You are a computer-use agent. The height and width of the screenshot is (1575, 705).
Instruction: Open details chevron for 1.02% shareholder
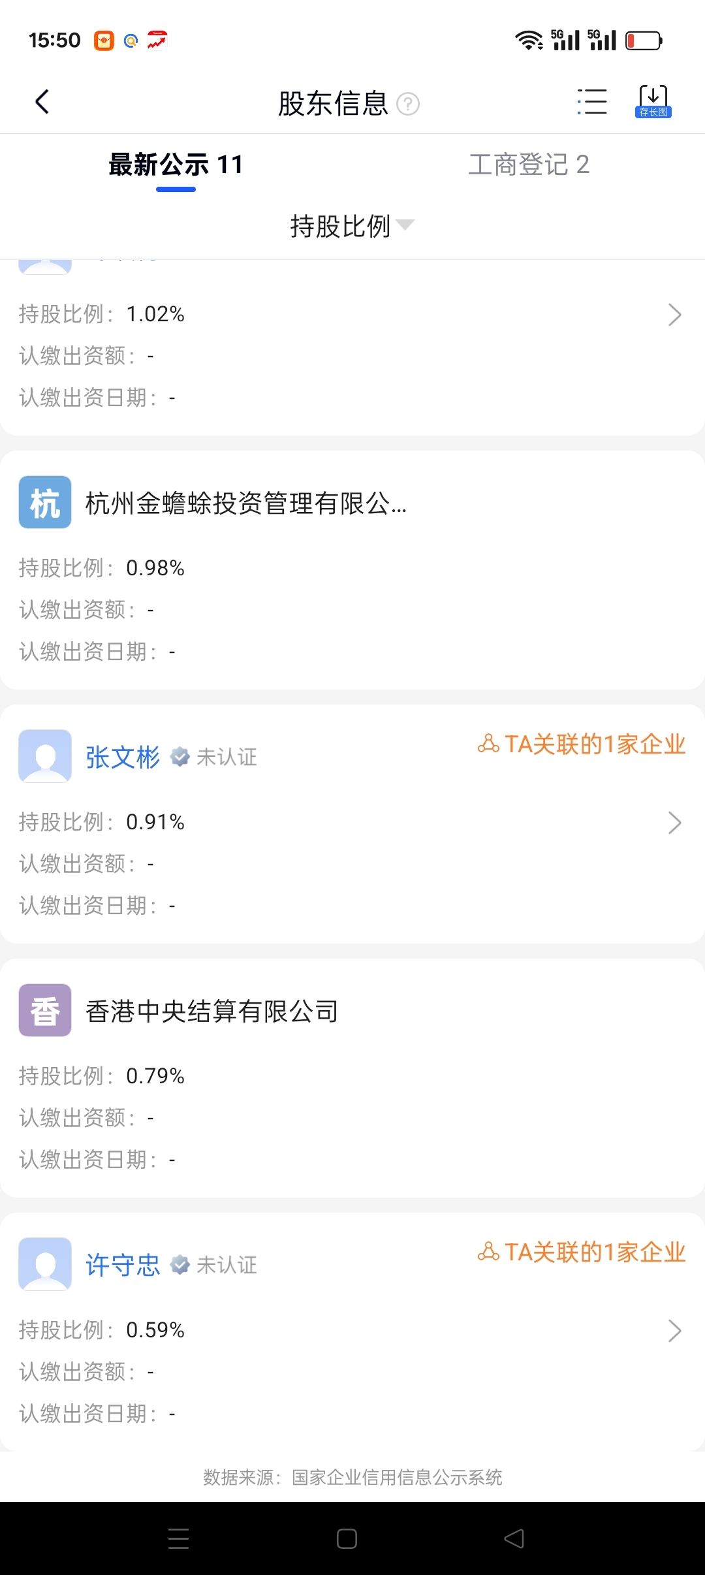674,315
